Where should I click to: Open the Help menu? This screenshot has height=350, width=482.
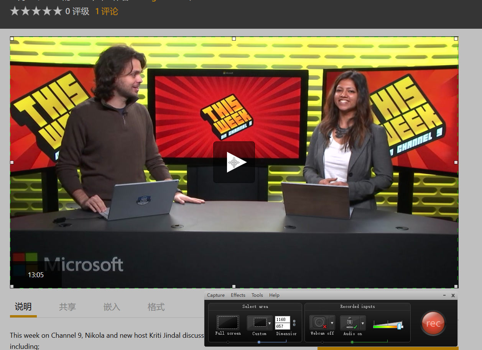pyautogui.click(x=274, y=295)
